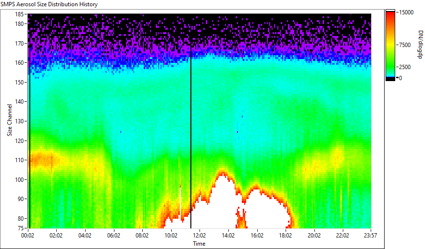Click the 22:02 time axis label
Screen dimensions: 425x249
pos(343,236)
